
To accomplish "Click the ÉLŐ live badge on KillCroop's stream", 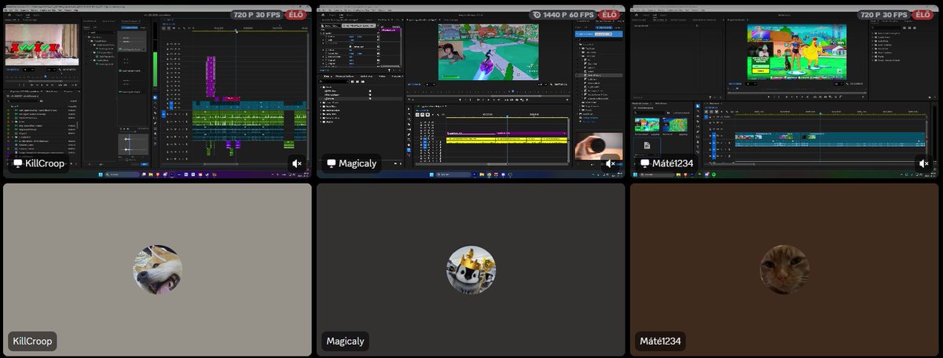I will (x=296, y=14).
